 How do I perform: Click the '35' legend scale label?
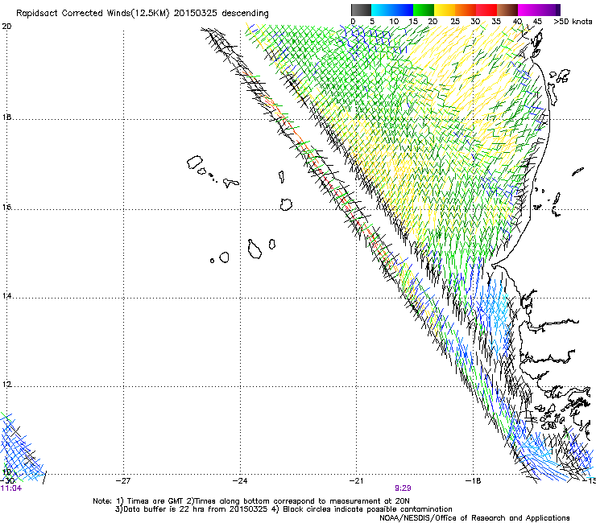pyautogui.click(x=495, y=22)
